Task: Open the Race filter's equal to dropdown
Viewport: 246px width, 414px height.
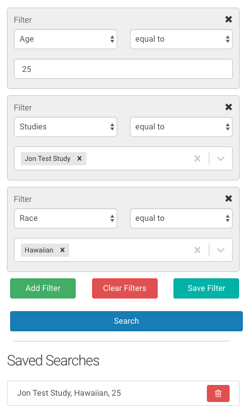Action: 181,218
